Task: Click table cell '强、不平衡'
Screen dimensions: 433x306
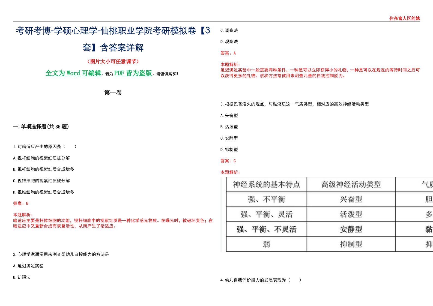Action: tap(267, 199)
